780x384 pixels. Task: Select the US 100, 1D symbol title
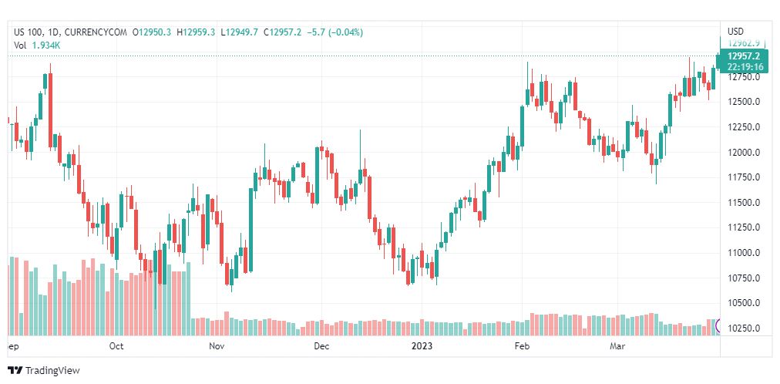[38, 32]
